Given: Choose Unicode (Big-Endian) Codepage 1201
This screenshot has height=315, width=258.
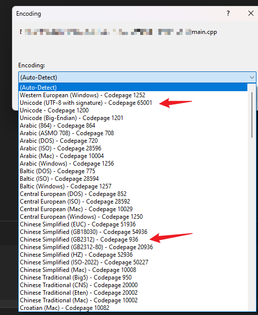Looking at the screenshot, I should (133, 118).
